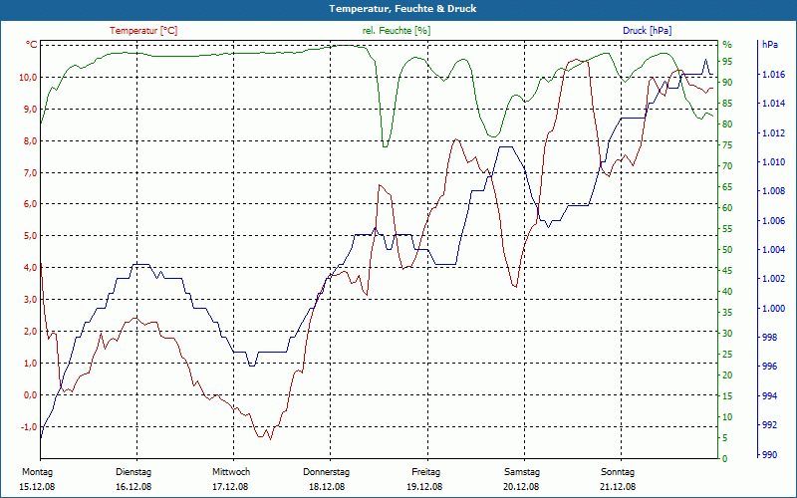
Task: Click the '994' pressure axis value
Action: [769, 395]
